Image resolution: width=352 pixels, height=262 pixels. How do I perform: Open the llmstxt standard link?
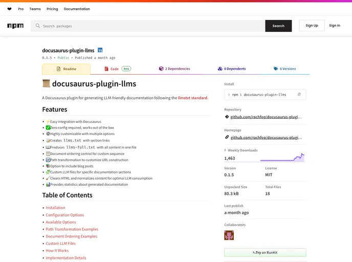coord(193,98)
